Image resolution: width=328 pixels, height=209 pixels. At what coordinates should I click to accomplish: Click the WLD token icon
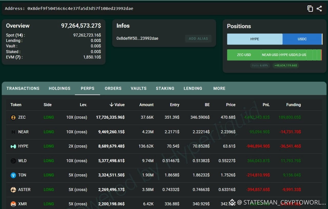point(13,161)
